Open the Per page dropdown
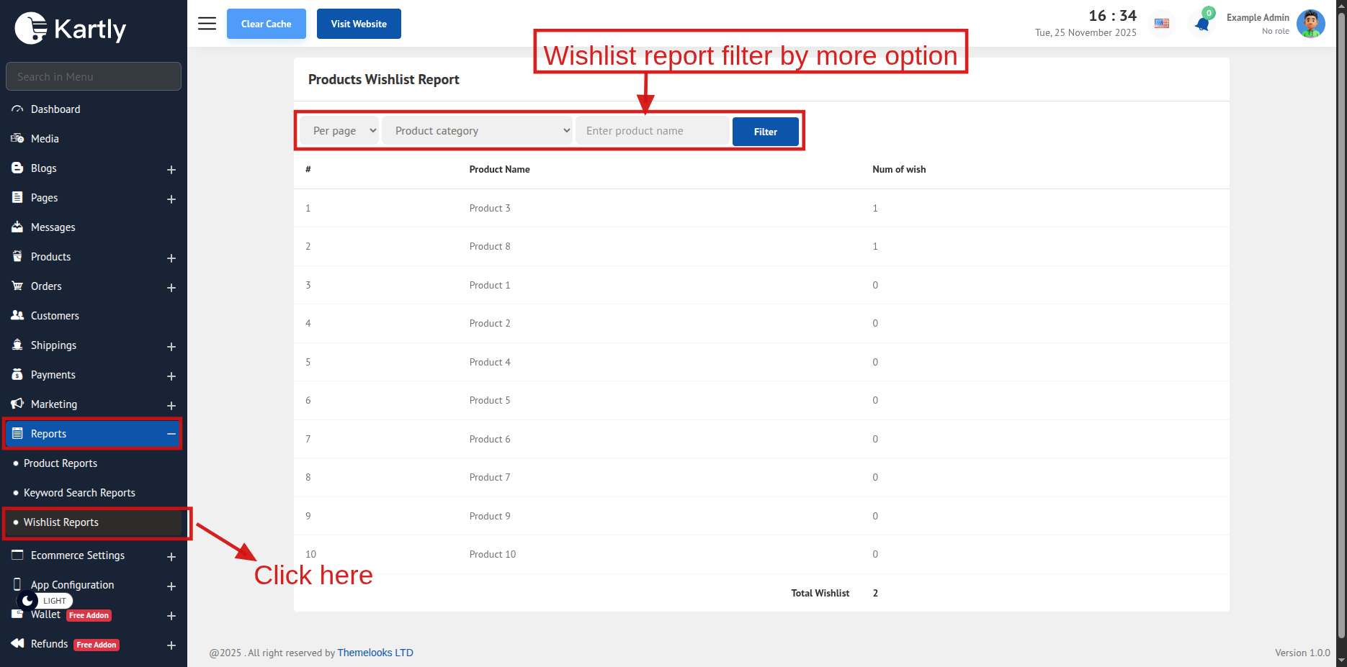Viewport: 1347px width, 667px height. [x=339, y=131]
